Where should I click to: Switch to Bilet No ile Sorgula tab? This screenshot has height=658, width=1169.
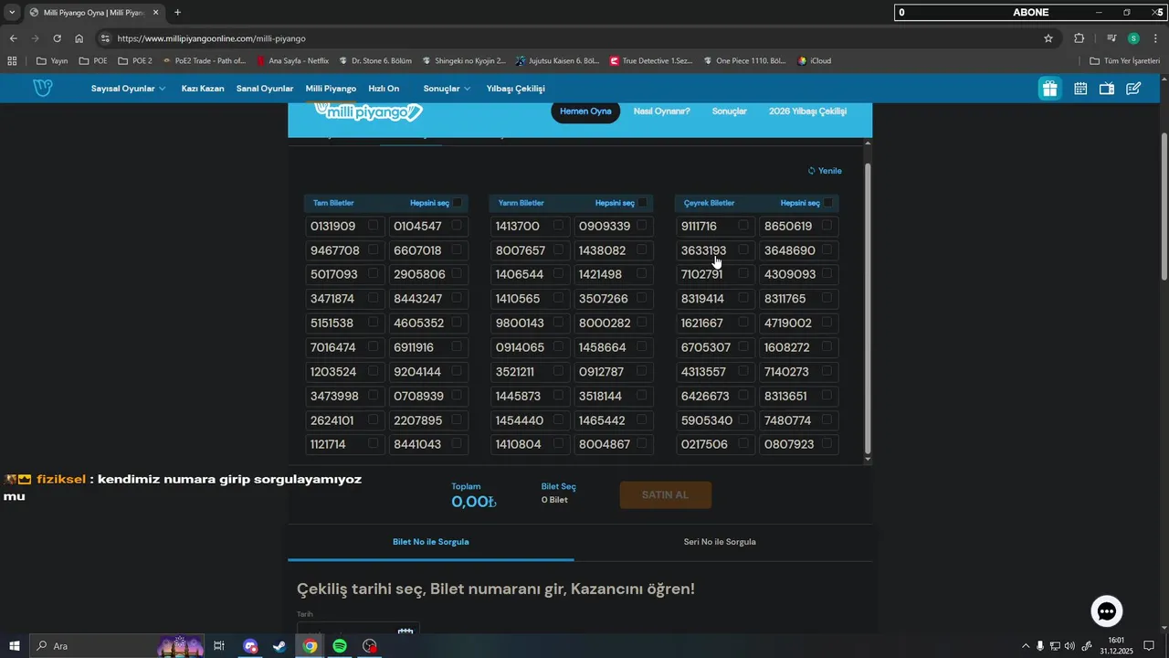[x=431, y=542]
